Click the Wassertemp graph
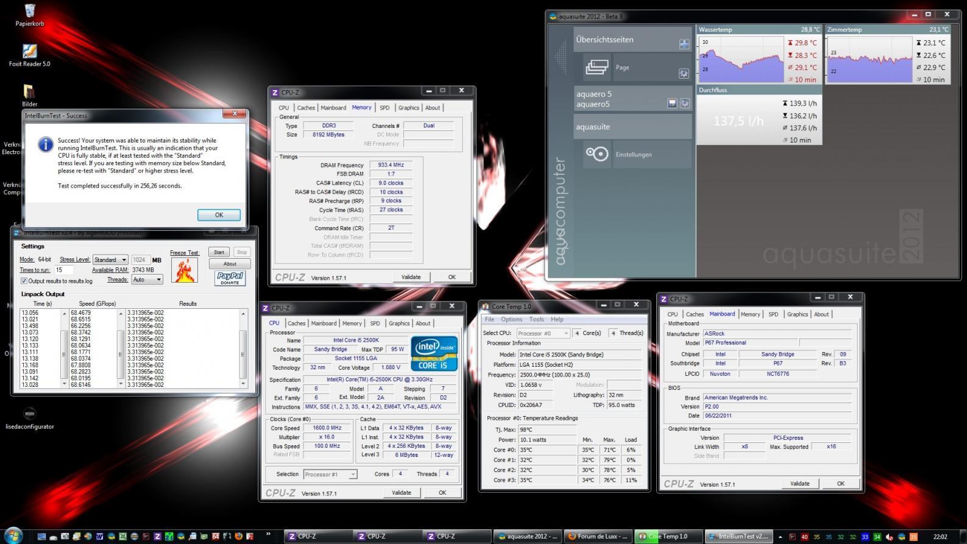967x544 pixels. [x=741, y=59]
